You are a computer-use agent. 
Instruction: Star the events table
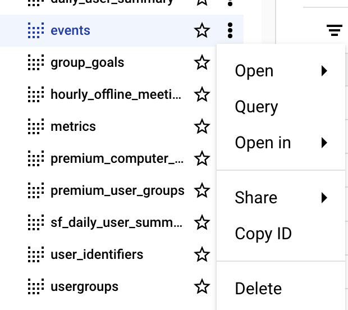(x=202, y=30)
